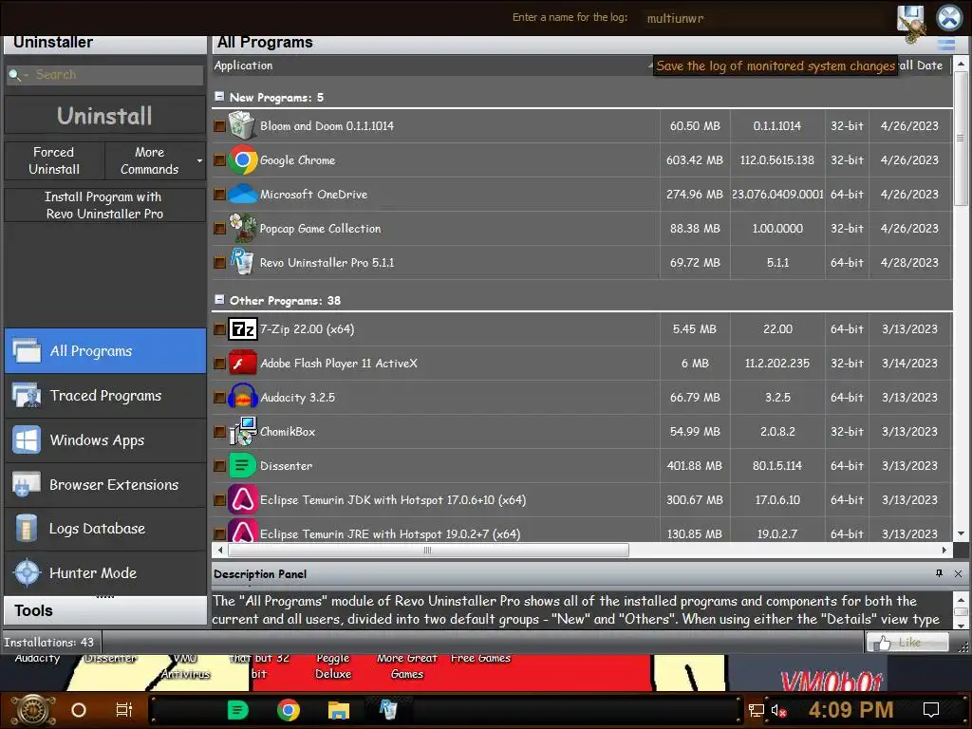Click the big Uninstall button

[104, 116]
